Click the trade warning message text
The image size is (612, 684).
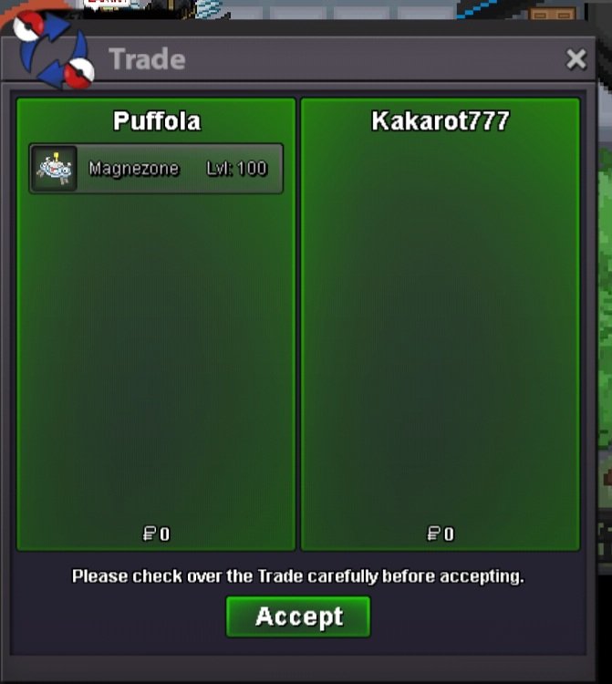pyautogui.click(x=298, y=576)
